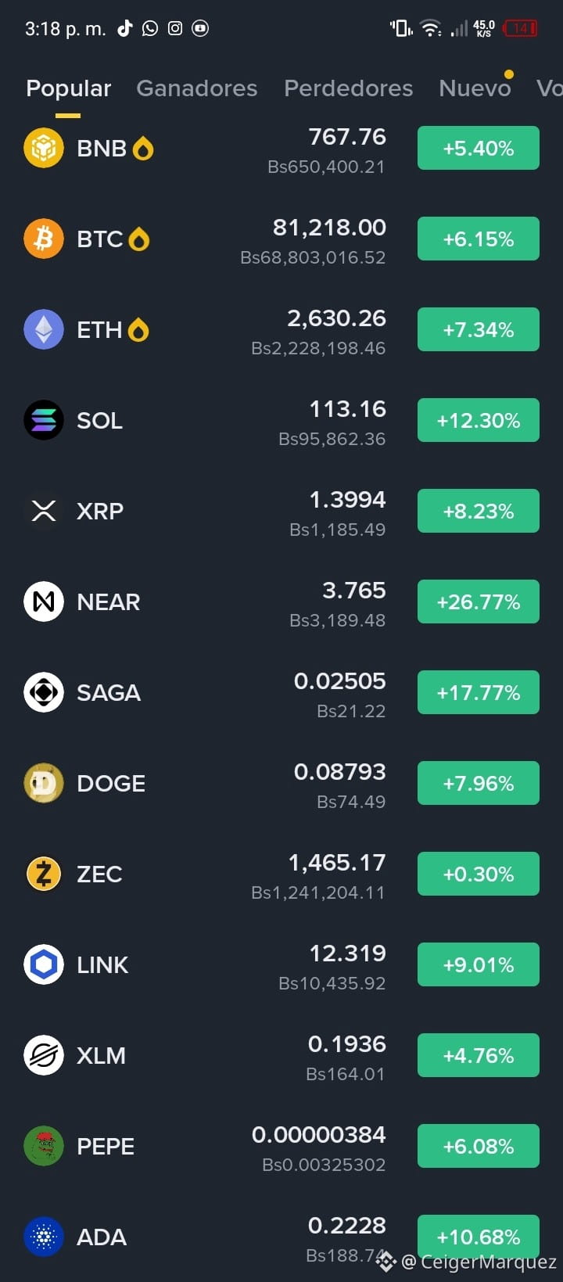563x1282 pixels.
Task: Tap the +26.77% change button for NEAR
Action: [x=479, y=601]
